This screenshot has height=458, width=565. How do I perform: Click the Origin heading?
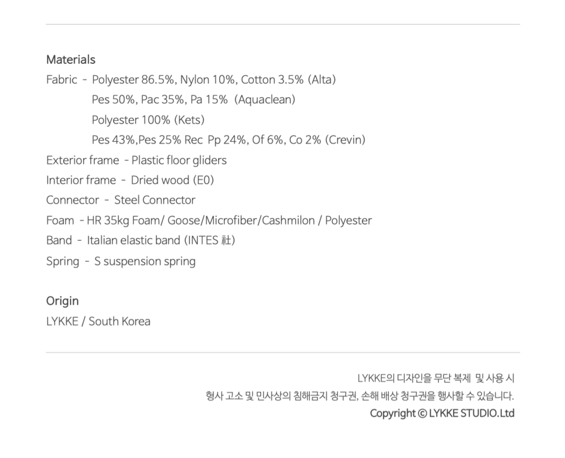[x=62, y=301]
